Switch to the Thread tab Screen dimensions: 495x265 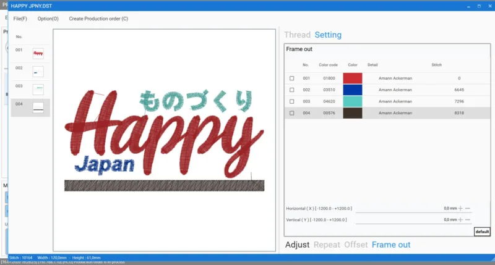298,35
